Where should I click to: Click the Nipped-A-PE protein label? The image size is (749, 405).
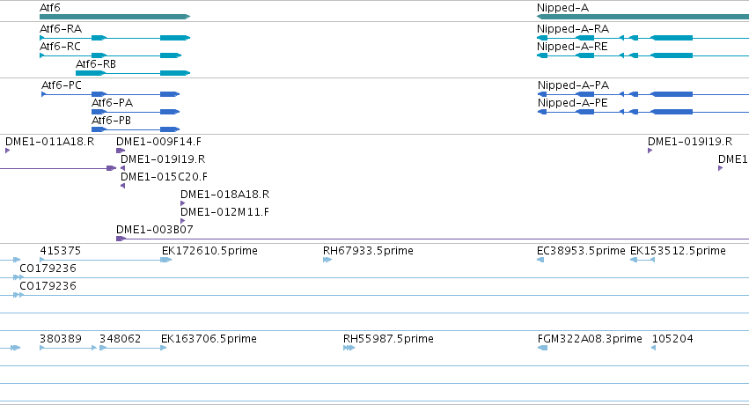coord(573,103)
